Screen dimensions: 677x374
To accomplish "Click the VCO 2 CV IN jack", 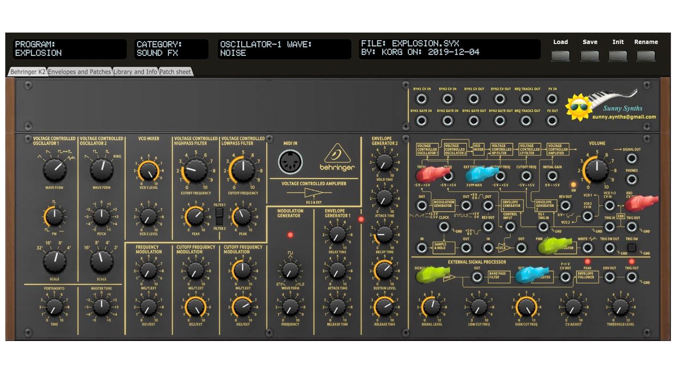I will coord(587,216).
